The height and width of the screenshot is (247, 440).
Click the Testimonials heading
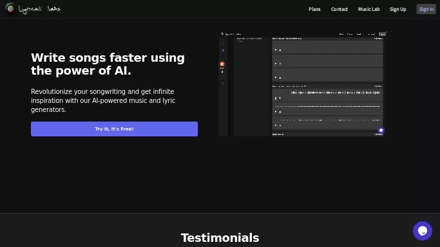coord(220,238)
